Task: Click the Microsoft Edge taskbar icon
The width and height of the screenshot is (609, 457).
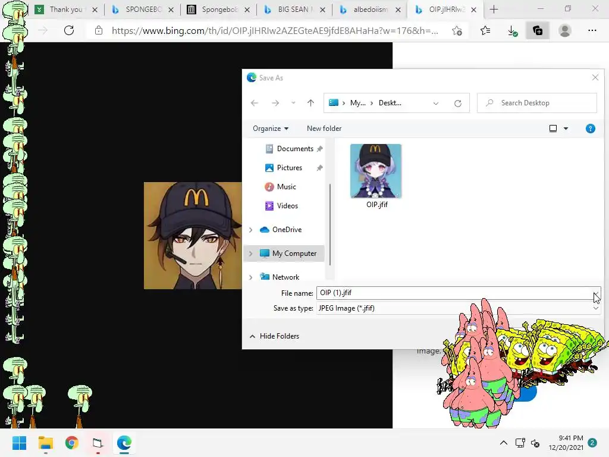Action: pyautogui.click(x=124, y=443)
